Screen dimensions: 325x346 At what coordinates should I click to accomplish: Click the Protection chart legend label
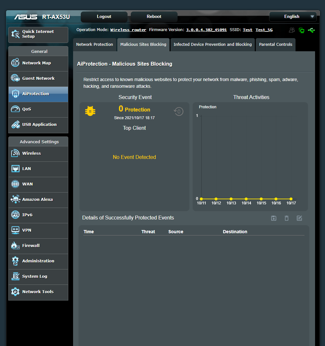click(208, 107)
